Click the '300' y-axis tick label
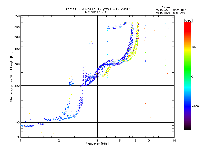This screenshot has width=205, height=153. [x=17, y=64]
